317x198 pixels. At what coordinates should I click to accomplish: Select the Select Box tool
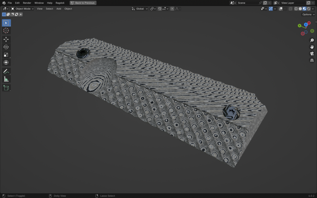click(x=6, y=23)
